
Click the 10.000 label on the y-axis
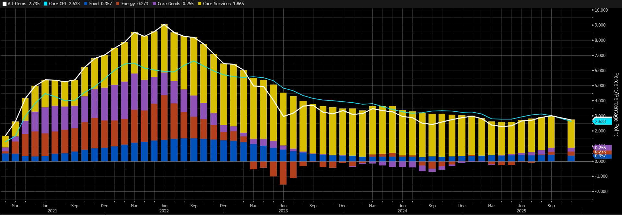pyautogui.click(x=601, y=10)
